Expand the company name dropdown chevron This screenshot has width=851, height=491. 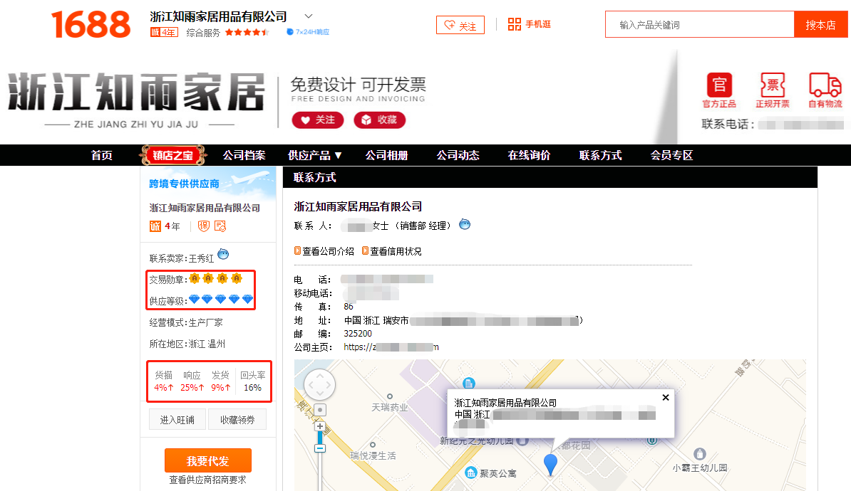tap(309, 16)
